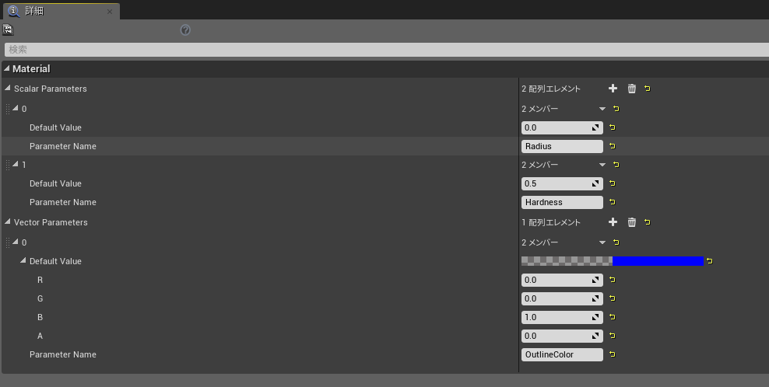Select the '2 配列エレメント' count text
The width and height of the screenshot is (769, 387).
coord(551,89)
